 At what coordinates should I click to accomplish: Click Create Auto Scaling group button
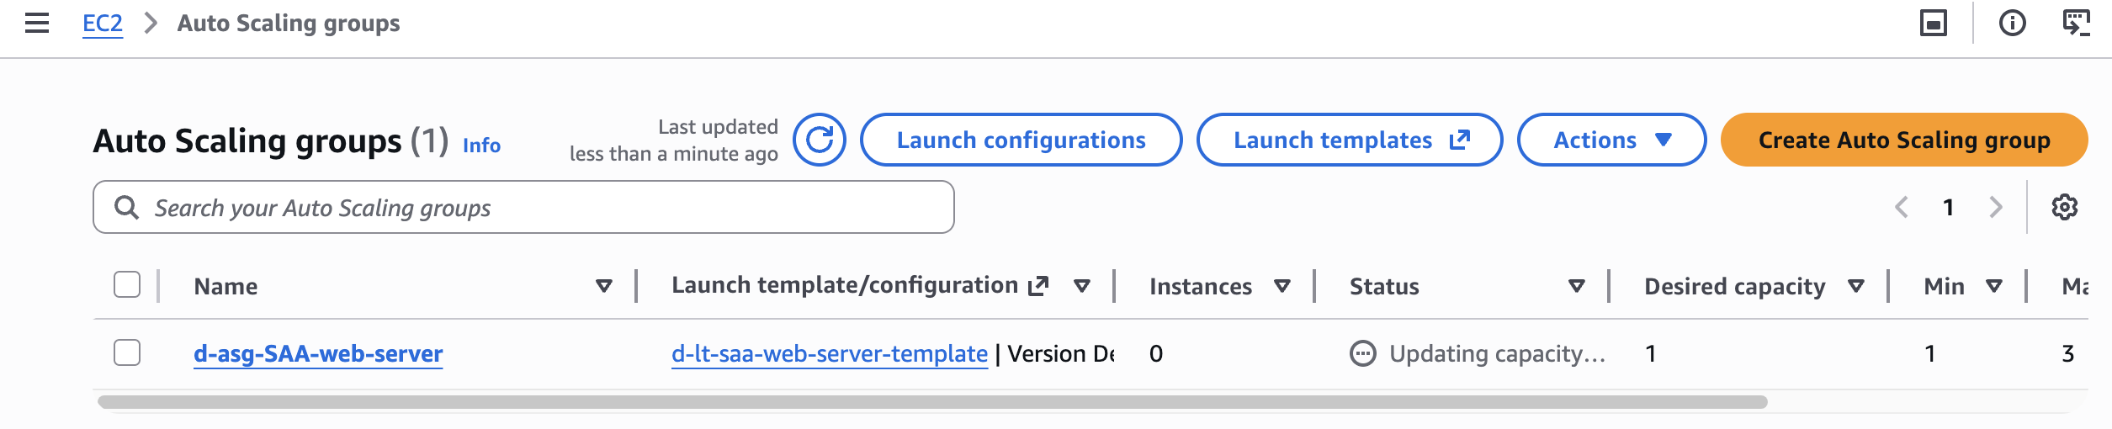coord(1903,140)
